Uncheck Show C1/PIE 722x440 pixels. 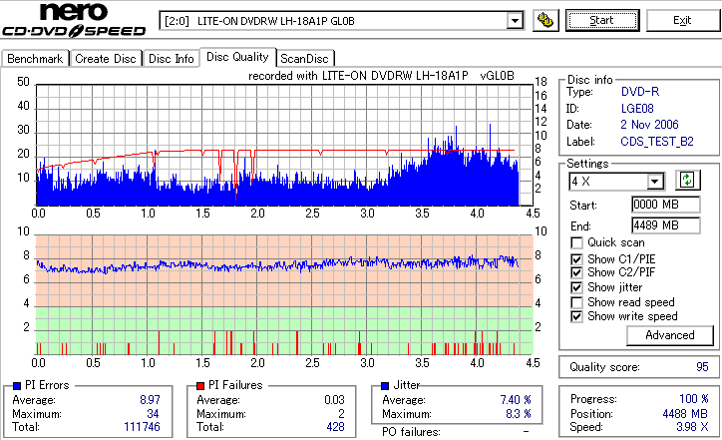pos(576,259)
